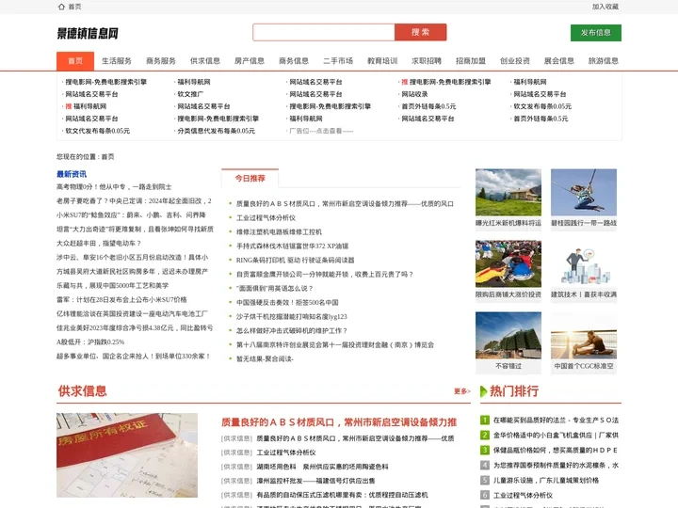Open the 商务信息 navigation item

pyautogui.click(x=294, y=61)
